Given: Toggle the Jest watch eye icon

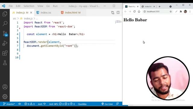Looking at the screenshot, I should tap(45, 104).
